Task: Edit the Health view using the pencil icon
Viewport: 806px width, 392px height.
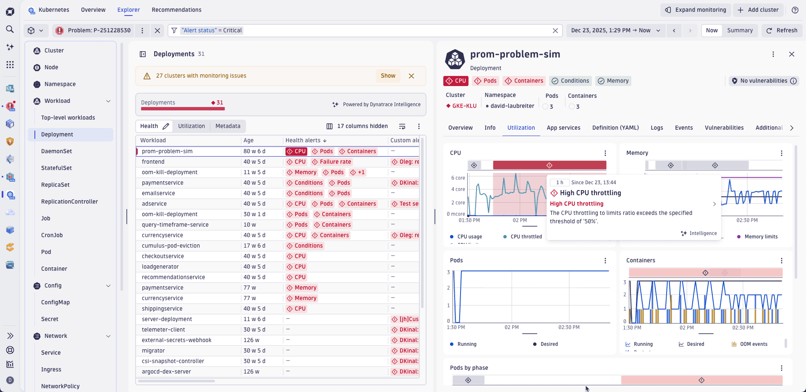Action: (x=166, y=125)
